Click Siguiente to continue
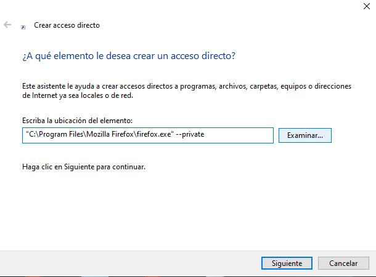Image resolution: width=376 pixels, height=277 pixels. [x=287, y=263]
